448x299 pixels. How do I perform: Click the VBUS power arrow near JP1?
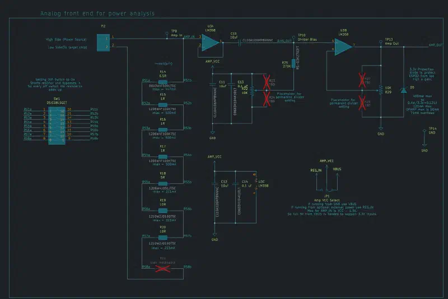338,175
